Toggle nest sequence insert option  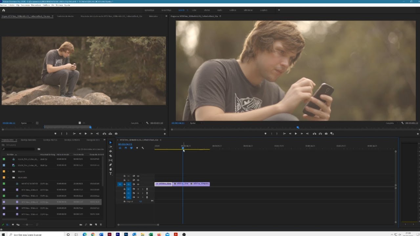120,148
